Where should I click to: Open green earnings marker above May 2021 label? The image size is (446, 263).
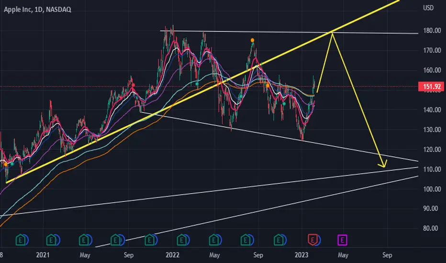pos(84,240)
